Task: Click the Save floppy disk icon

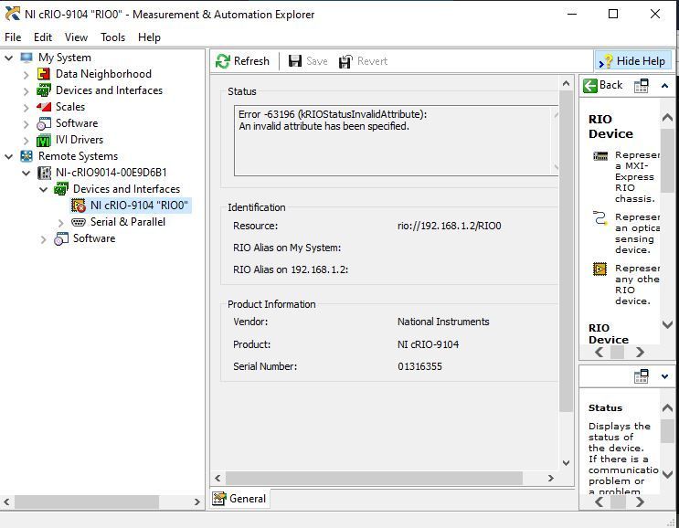Action: (x=295, y=61)
